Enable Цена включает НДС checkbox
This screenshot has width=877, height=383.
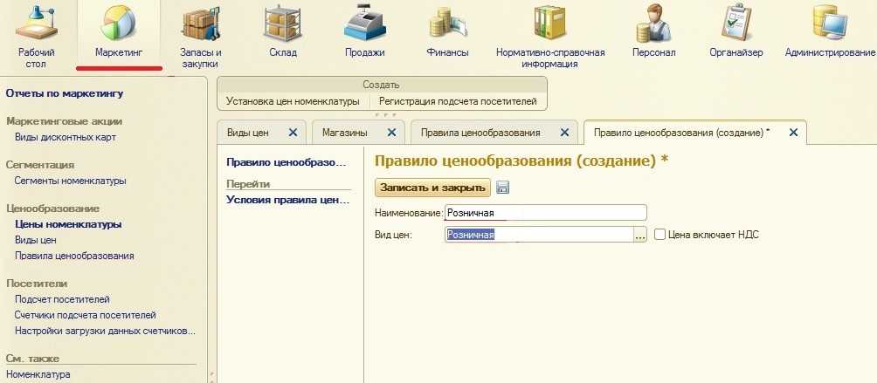[660, 235]
